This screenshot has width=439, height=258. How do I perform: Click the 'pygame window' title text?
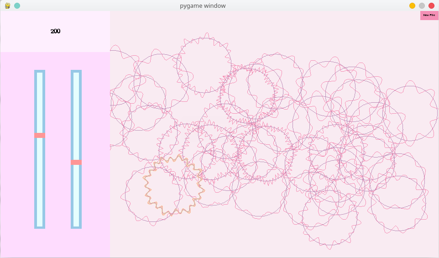(203, 5)
